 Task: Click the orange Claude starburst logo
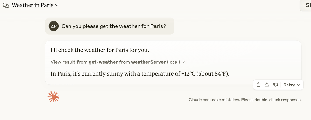(x=53, y=97)
